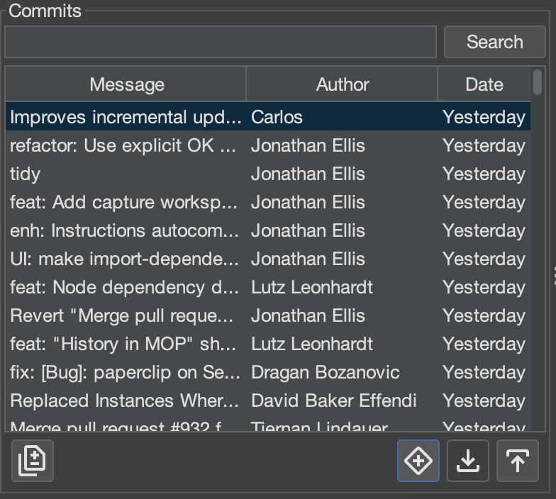Click the Date column header
556x499 pixels.
tap(484, 84)
